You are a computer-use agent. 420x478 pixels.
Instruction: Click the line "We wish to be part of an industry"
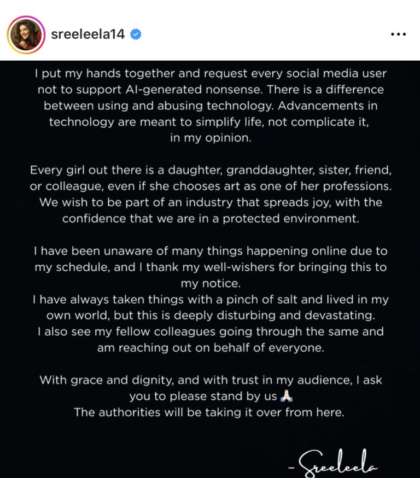pos(211,203)
